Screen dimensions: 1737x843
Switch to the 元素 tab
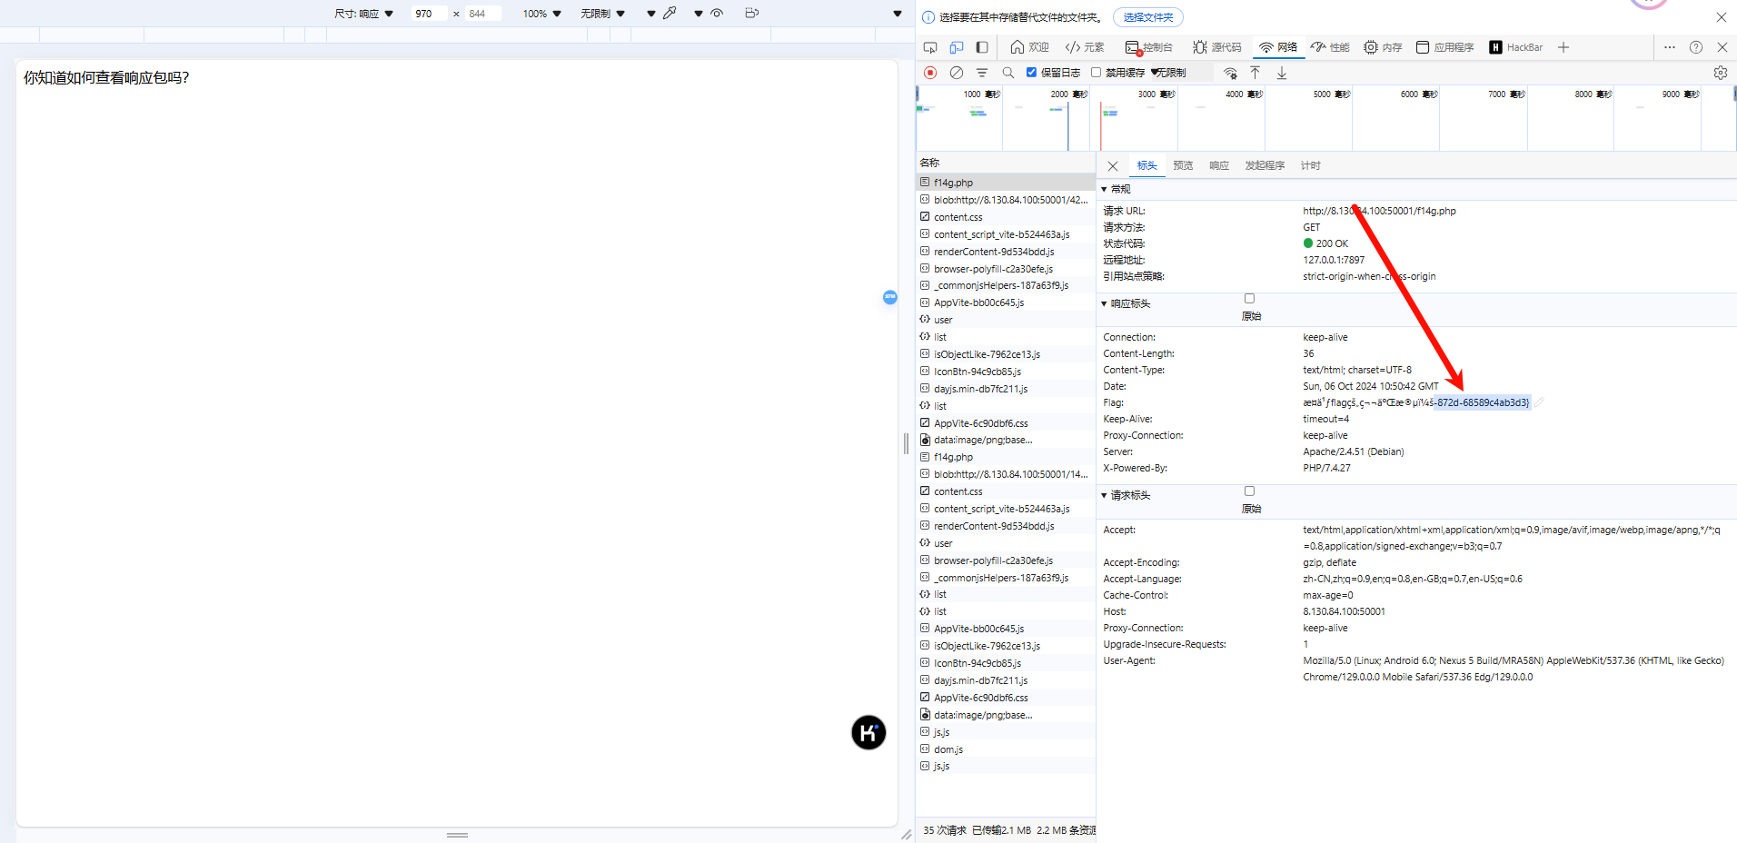coord(1085,47)
